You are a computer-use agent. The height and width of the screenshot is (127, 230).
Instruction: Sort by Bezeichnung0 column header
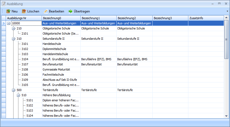(x=61, y=18)
